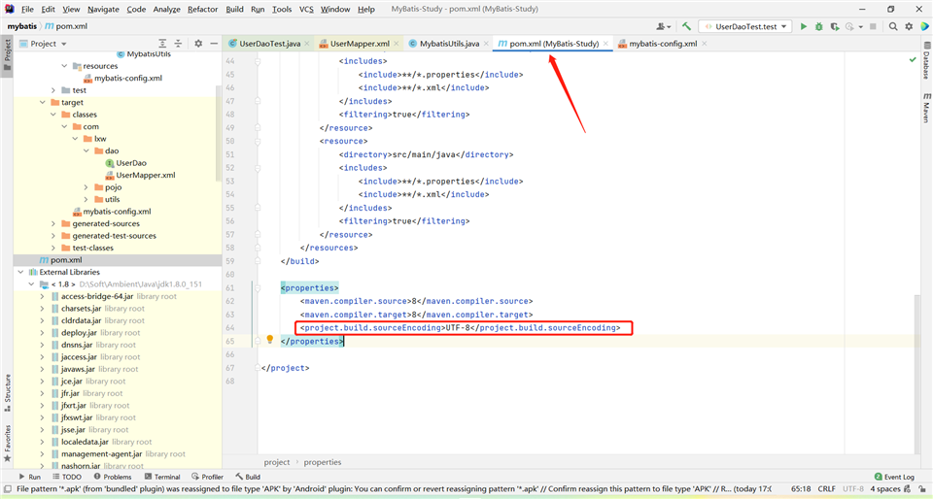Expand the utils folder

point(86,199)
